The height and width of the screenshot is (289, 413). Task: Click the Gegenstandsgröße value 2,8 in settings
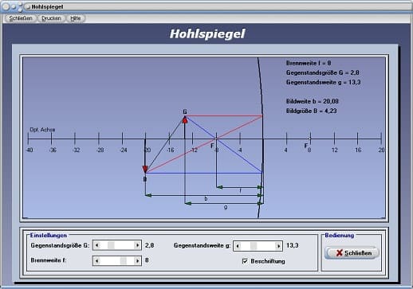click(x=150, y=245)
